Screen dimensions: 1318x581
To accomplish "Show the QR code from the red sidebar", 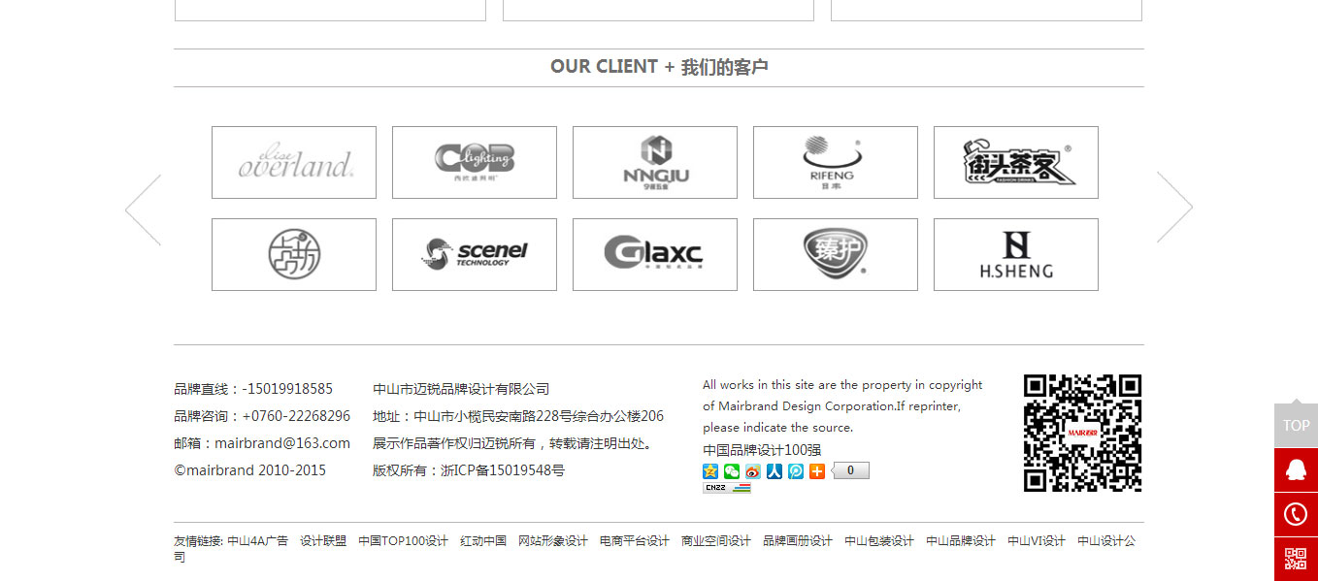I will (x=1296, y=559).
